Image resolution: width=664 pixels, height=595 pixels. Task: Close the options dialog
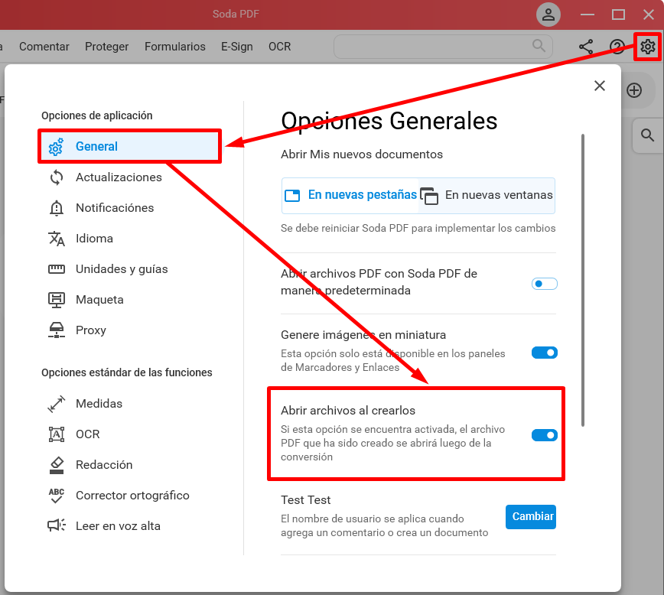tap(600, 86)
